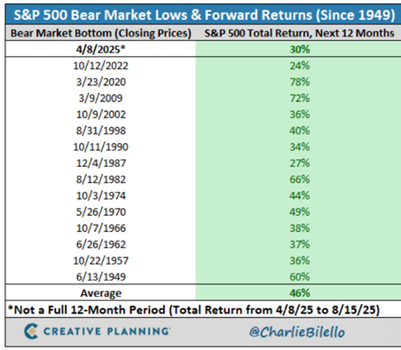The image size is (401, 350).
Task: Click the Average row label
Action: pos(101,293)
